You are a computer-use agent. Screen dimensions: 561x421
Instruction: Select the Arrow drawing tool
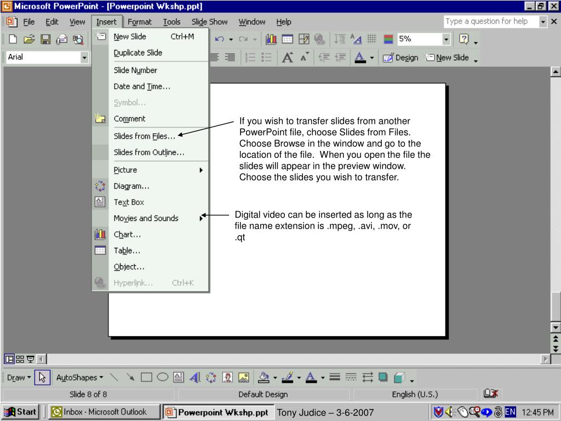[x=130, y=377]
